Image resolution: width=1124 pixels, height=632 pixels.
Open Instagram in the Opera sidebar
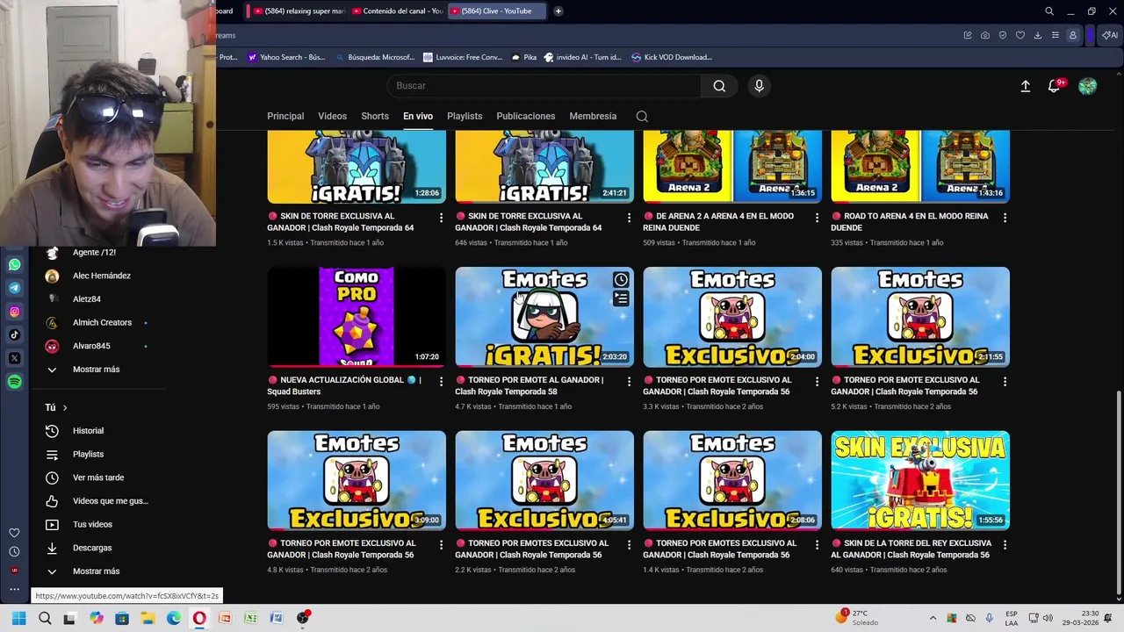[x=14, y=312]
